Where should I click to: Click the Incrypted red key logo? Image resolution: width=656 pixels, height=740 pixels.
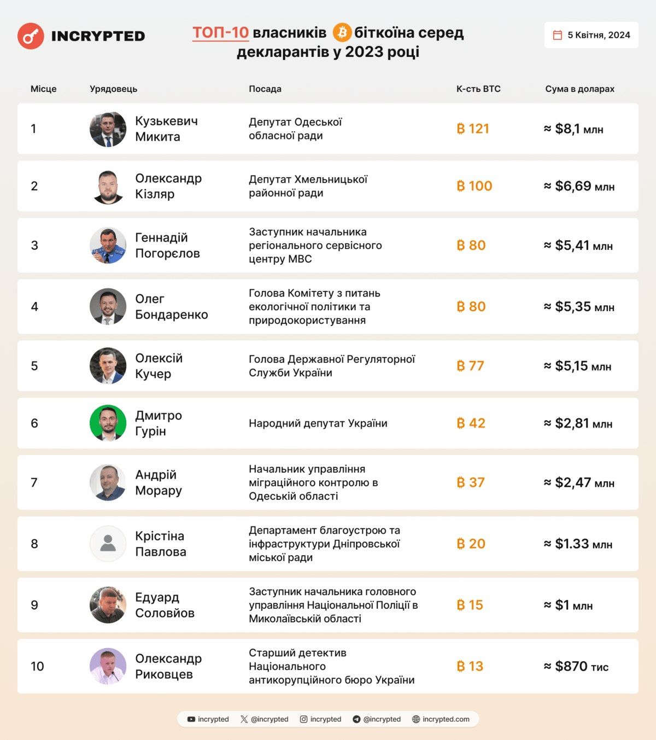click(x=31, y=36)
